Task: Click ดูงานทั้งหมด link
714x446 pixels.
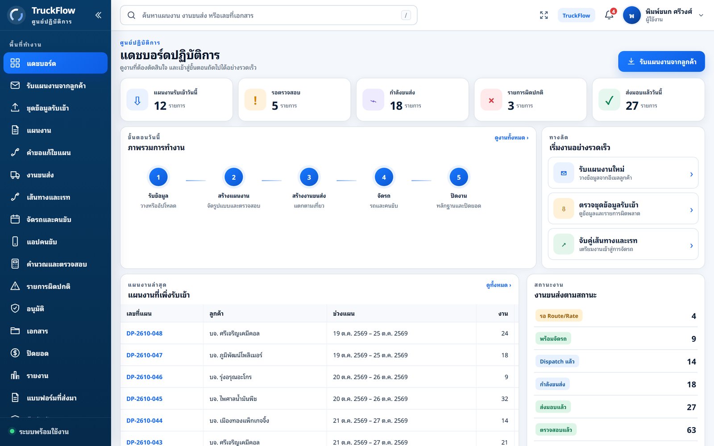Action: pyautogui.click(x=511, y=138)
